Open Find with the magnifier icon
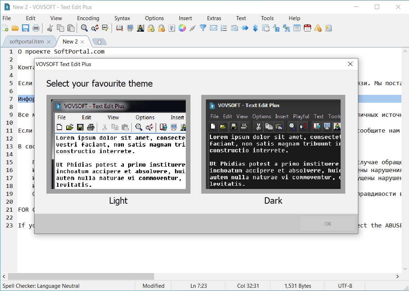The image size is (409, 291). coord(84,28)
